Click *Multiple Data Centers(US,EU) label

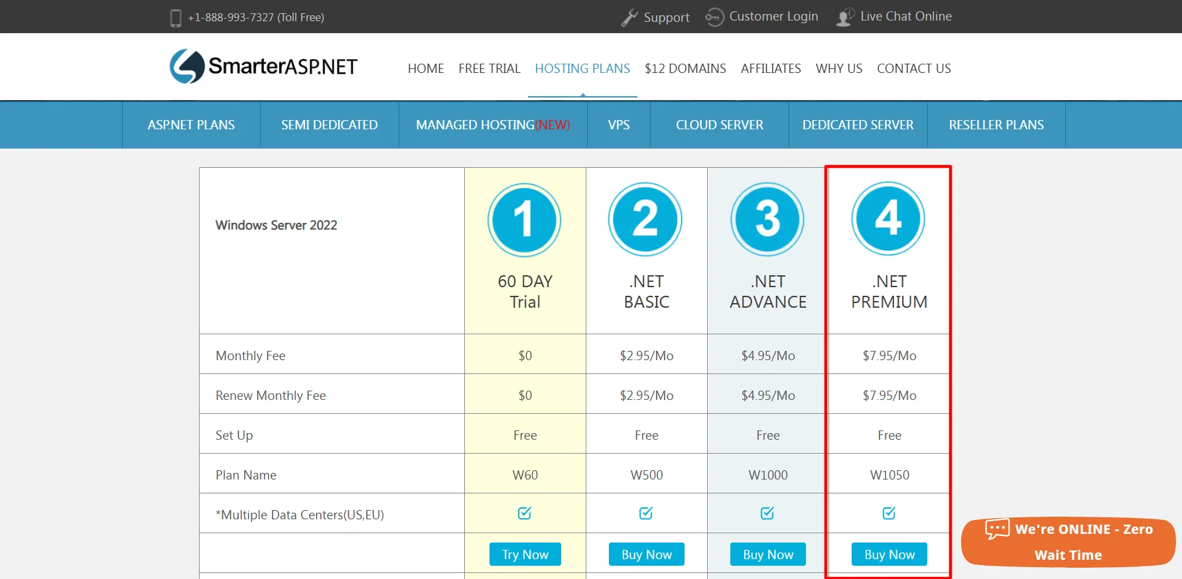pyautogui.click(x=300, y=515)
